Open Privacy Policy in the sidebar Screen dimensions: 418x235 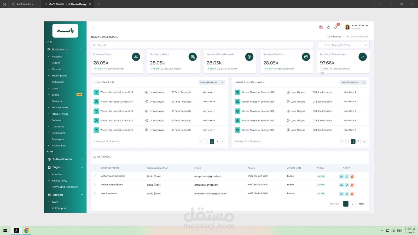tap(60, 181)
